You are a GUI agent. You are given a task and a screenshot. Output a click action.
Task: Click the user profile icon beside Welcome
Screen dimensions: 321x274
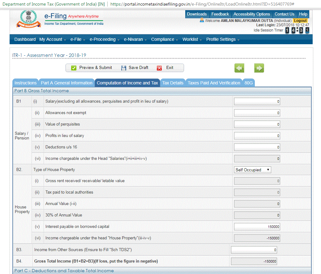202,20
